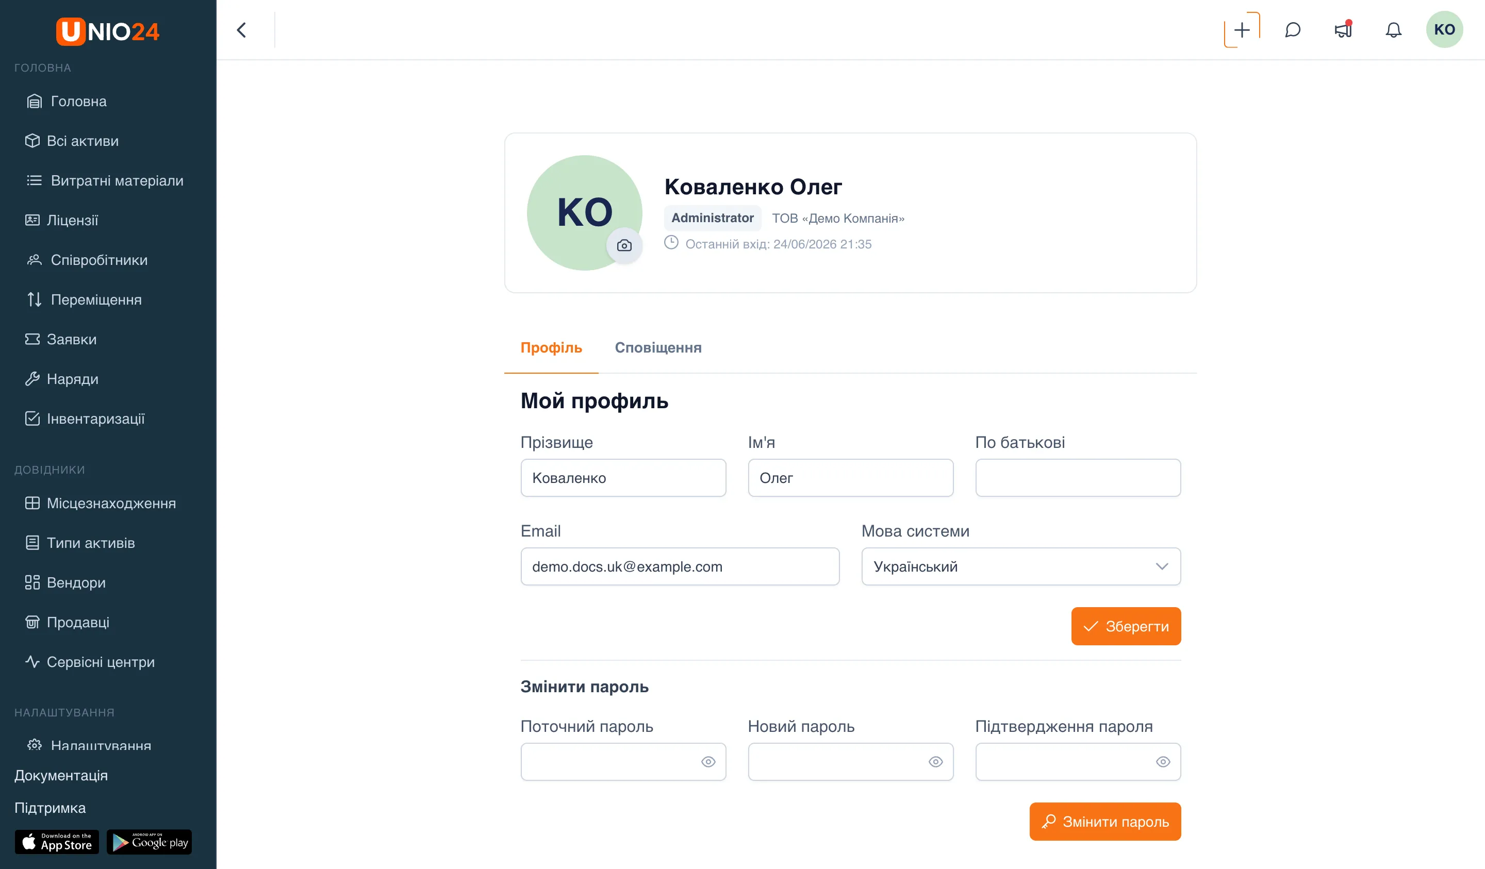1485x869 pixels.
Task: Click the Інвентаризації checkbox icon
Action: tap(32, 419)
